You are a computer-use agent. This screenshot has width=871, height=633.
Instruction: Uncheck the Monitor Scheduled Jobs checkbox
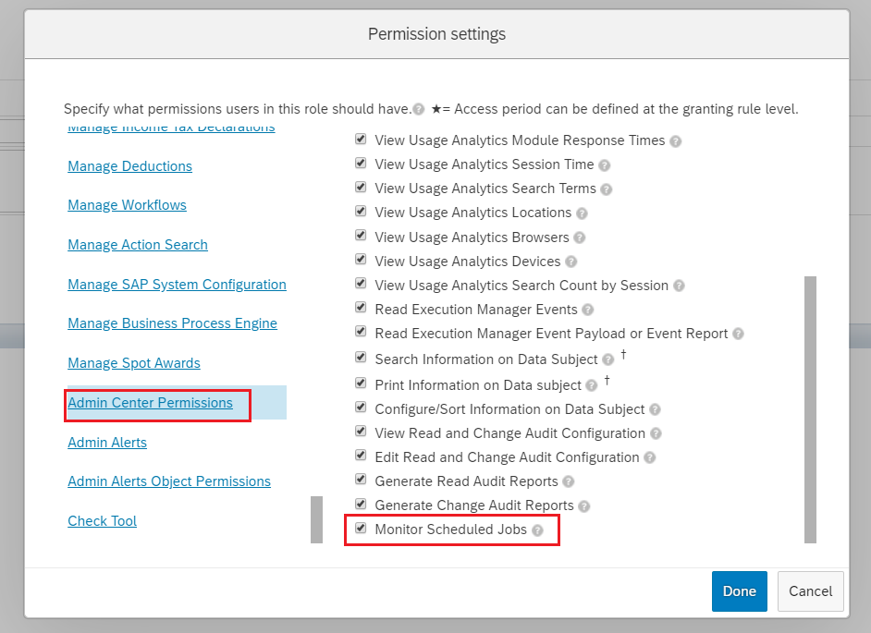click(361, 528)
